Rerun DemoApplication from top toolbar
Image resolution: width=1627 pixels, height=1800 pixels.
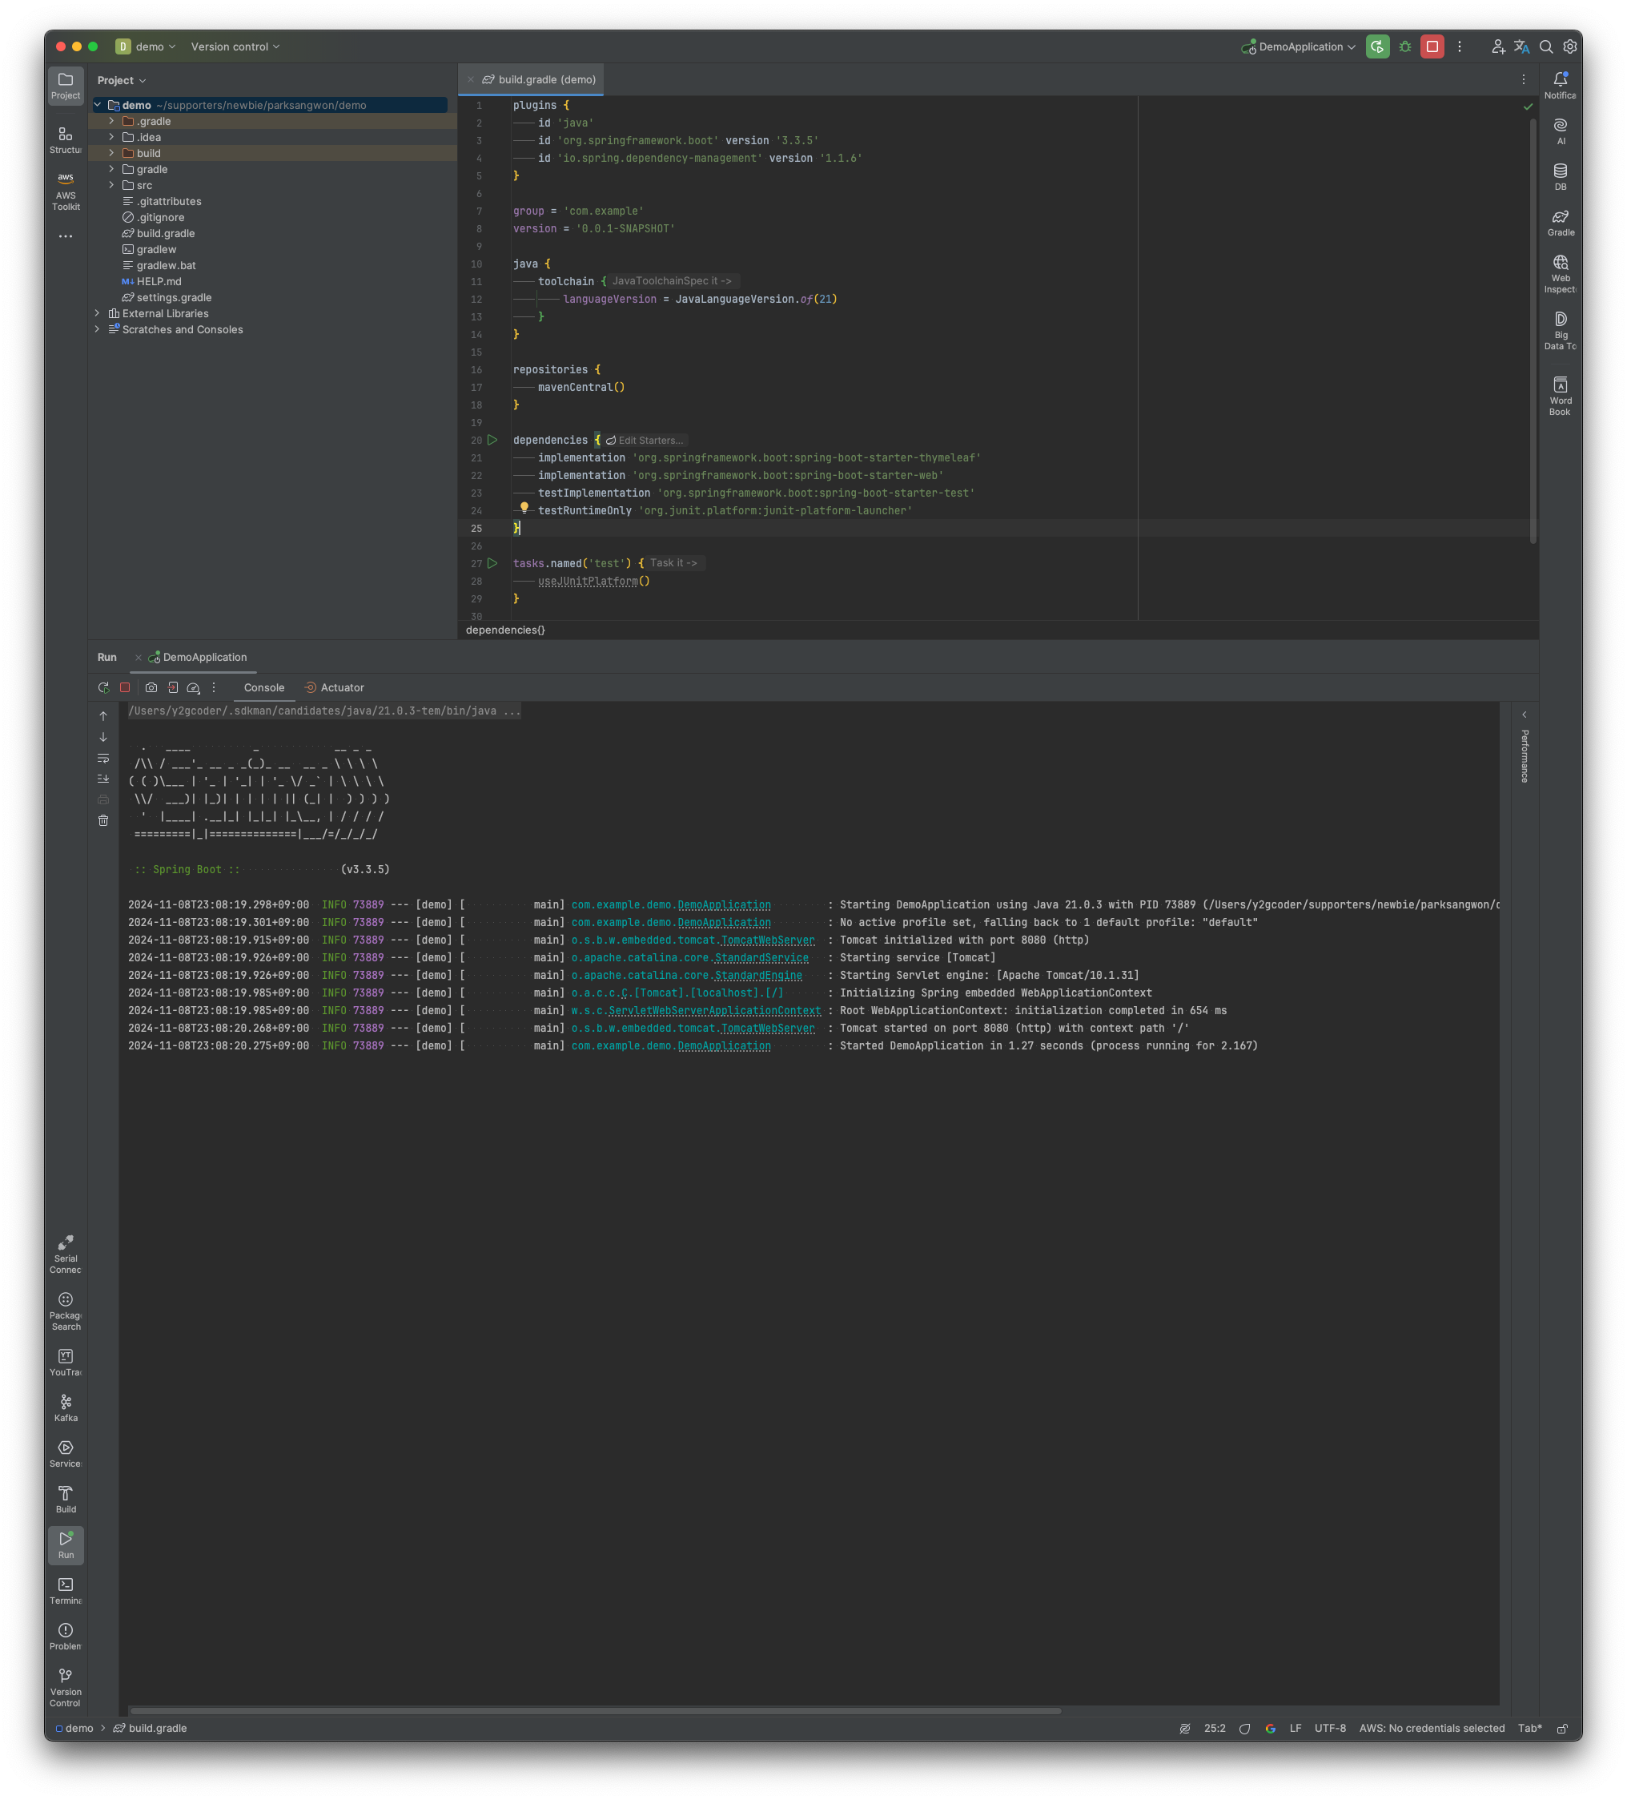(x=1377, y=46)
